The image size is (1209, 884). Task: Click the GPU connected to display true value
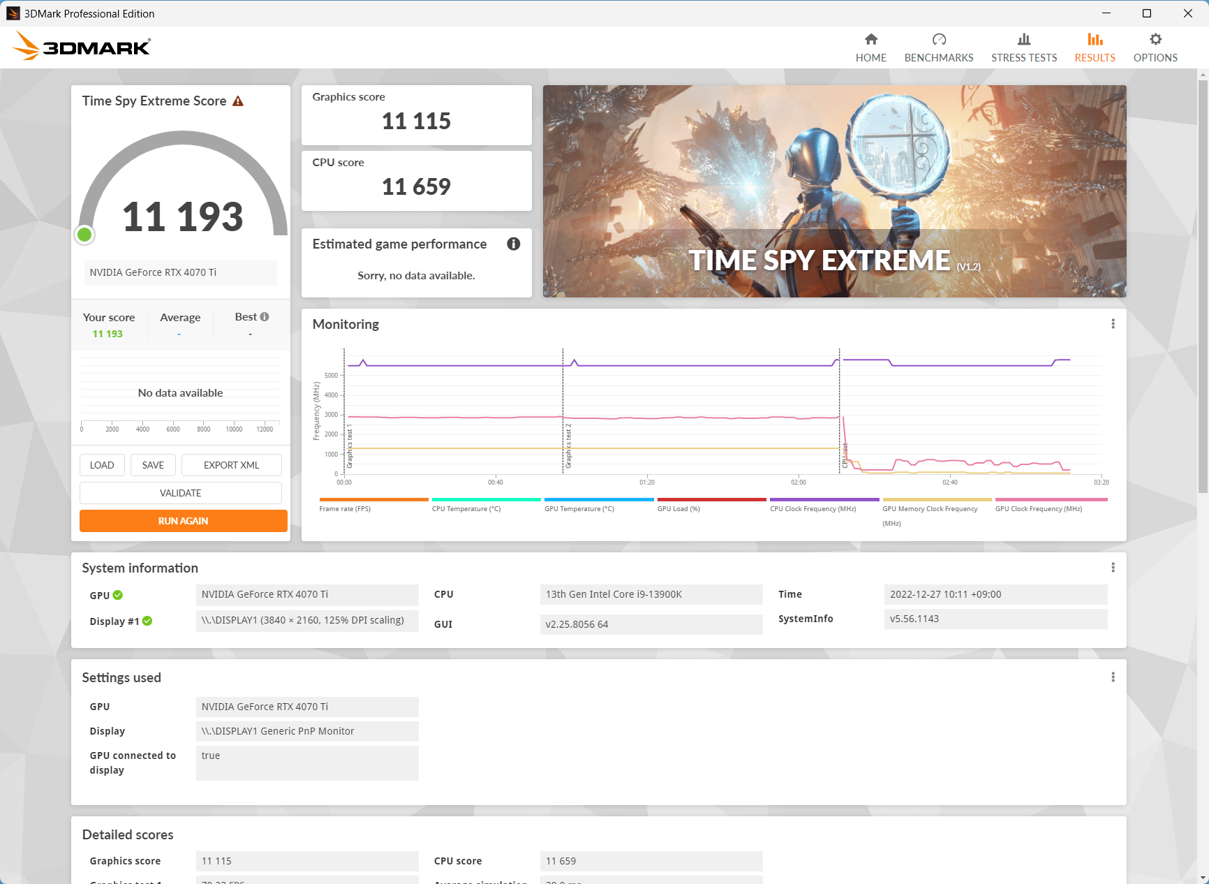tap(307, 763)
